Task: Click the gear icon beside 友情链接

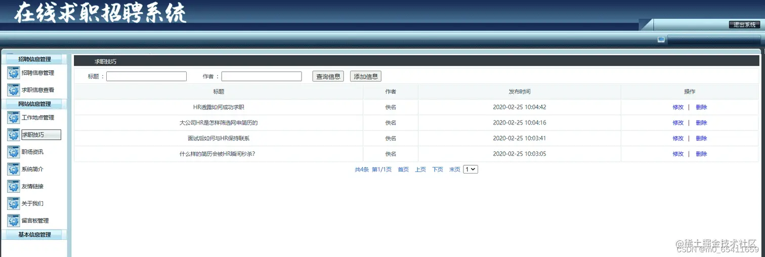Action: pos(14,187)
